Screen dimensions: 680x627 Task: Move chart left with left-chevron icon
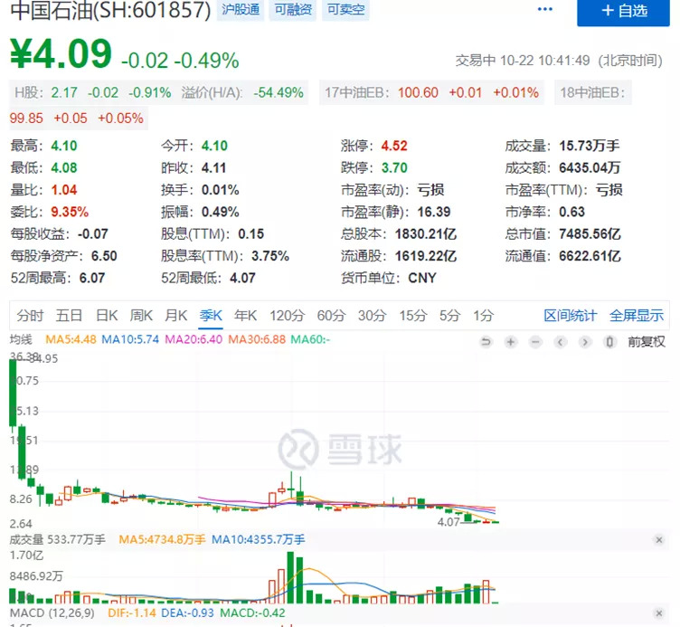click(561, 342)
